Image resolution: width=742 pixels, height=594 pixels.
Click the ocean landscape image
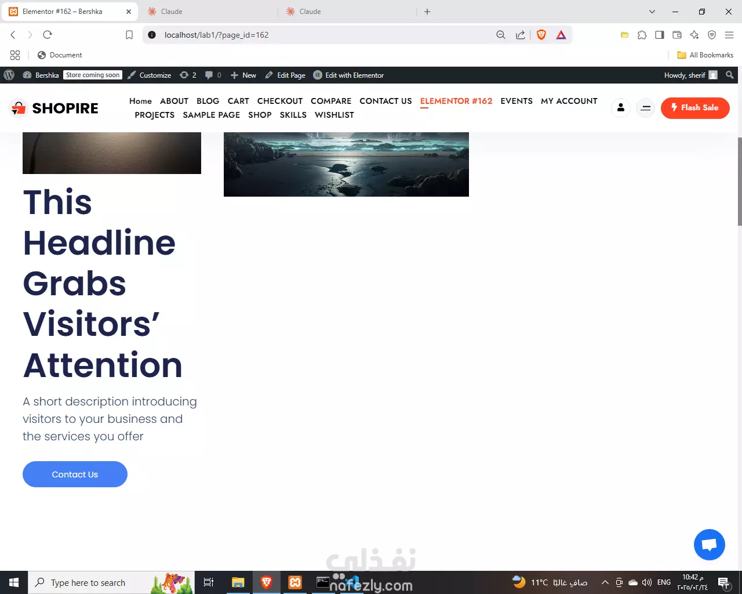coord(346,164)
